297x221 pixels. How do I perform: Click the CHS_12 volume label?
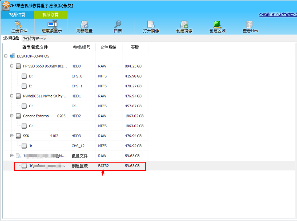click(x=78, y=146)
